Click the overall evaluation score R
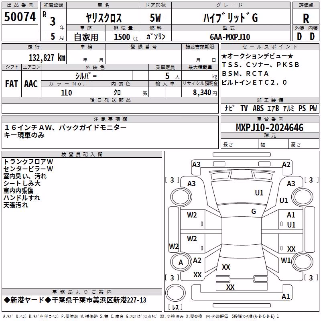The width and height of the screenshot is (321, 321). (x=306, y=18)
